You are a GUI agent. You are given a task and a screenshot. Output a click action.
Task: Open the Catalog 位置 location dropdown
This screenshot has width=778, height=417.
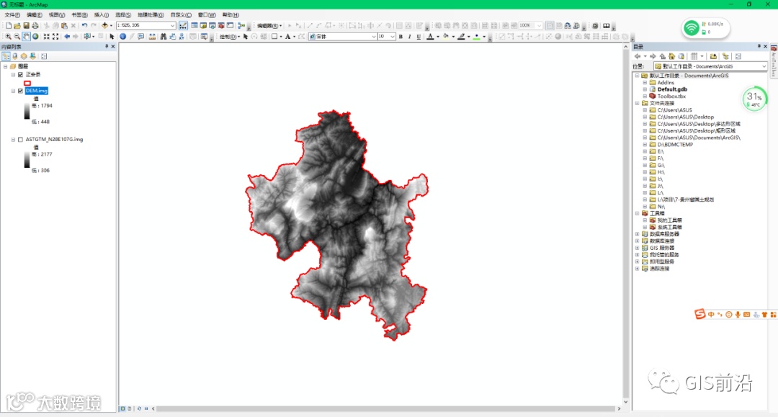[x=764, y=66]
